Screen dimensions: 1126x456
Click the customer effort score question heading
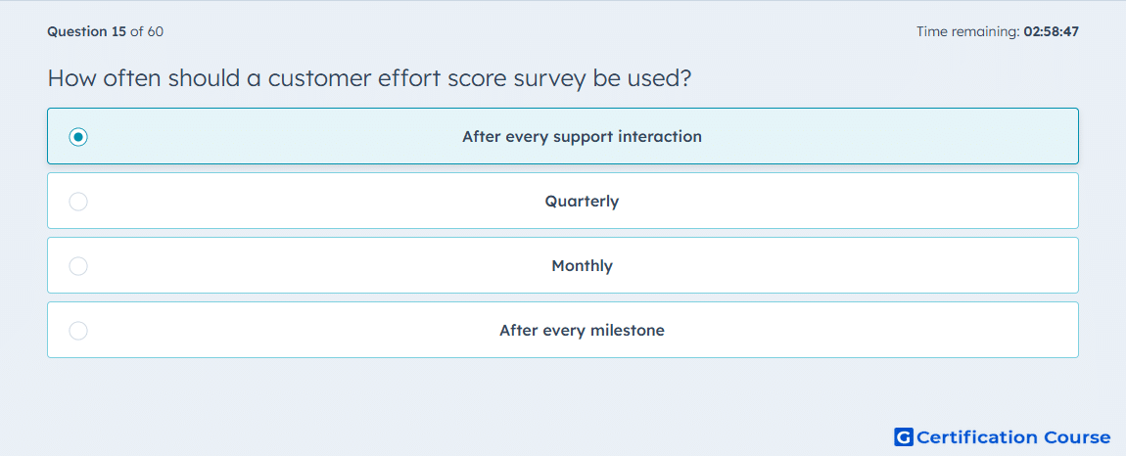(x=369, y=78)
